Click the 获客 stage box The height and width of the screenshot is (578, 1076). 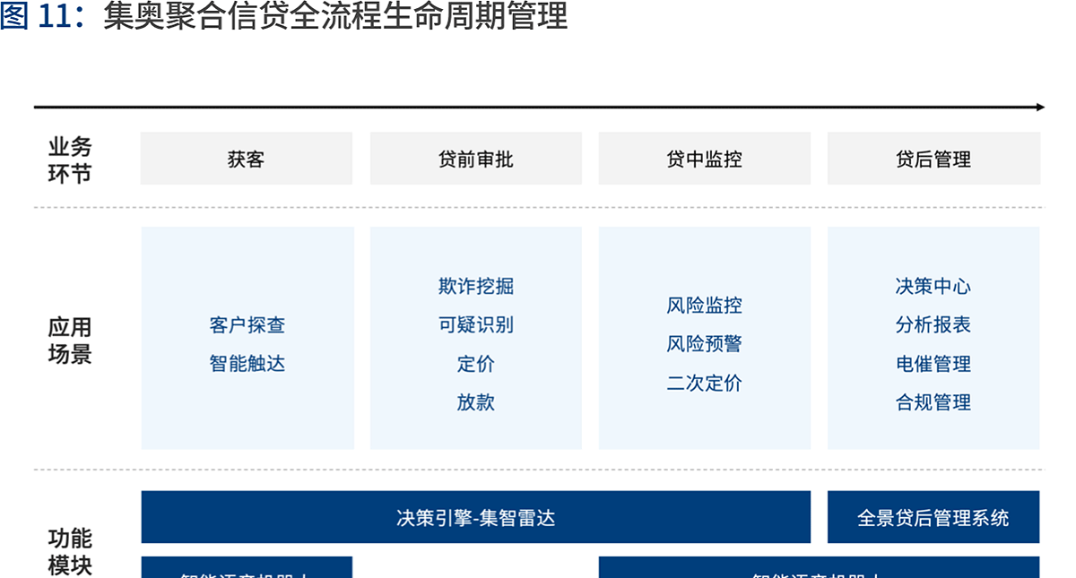(247, 159)
